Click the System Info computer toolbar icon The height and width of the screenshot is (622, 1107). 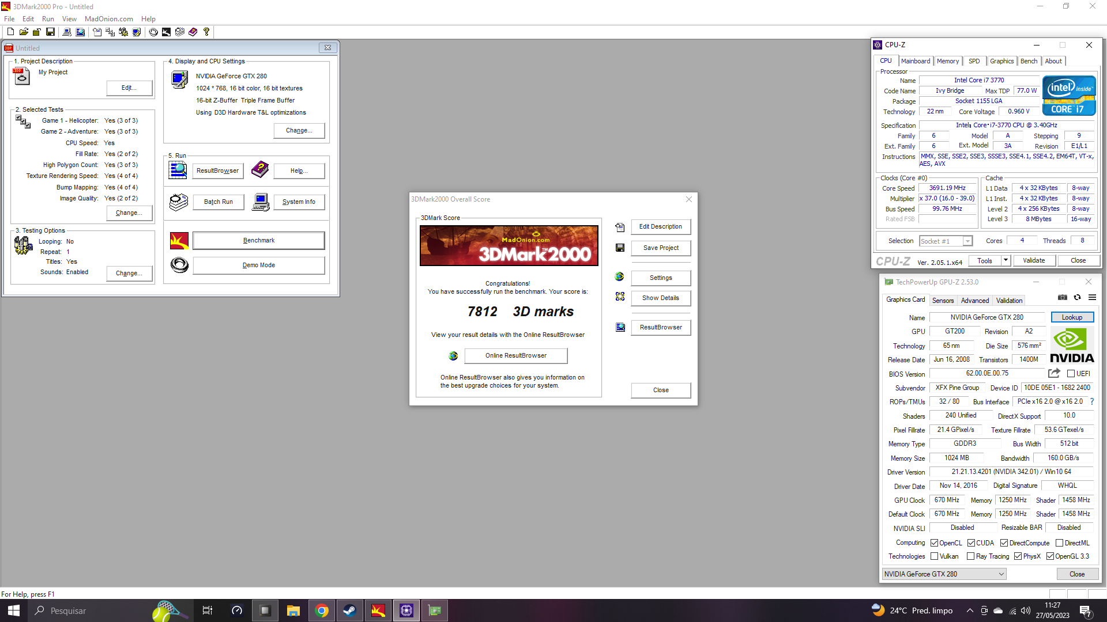(67, 32)
